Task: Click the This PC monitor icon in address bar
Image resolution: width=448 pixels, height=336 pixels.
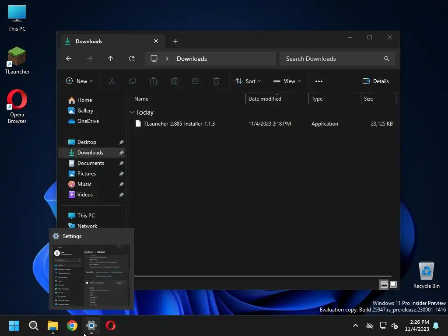Action: (154, 59)
